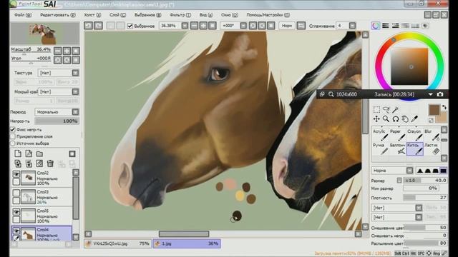This screenshot has width=458, height=257.
Task: Open the Мокрый край dropdown
Action: pos(75,92)
